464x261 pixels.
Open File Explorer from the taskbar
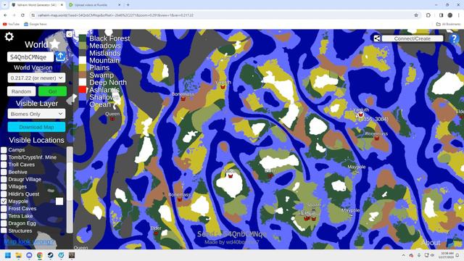18,255
